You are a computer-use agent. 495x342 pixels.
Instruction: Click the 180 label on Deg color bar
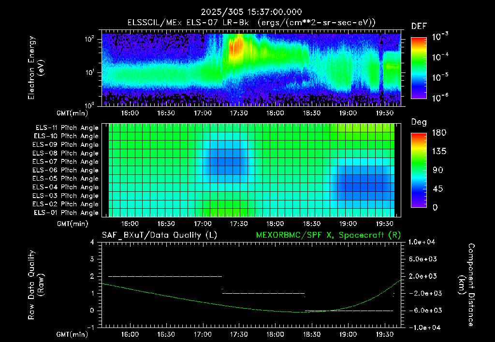click(x=439, y=133)
